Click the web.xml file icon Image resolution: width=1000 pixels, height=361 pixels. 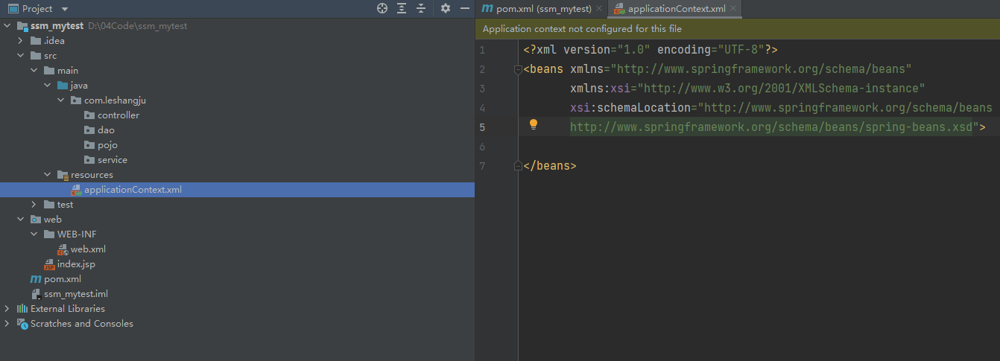[63, 249]
